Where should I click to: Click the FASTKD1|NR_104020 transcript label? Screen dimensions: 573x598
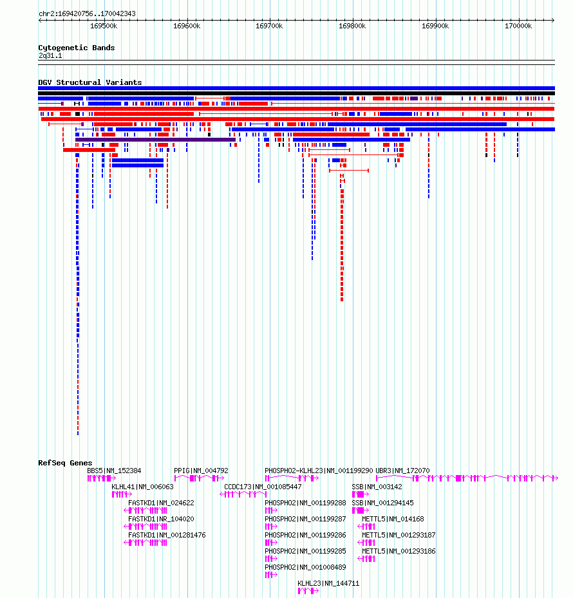(161, 519)
